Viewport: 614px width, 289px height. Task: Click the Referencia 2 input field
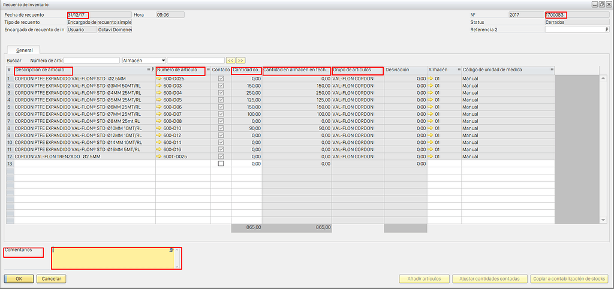(576, 29)
